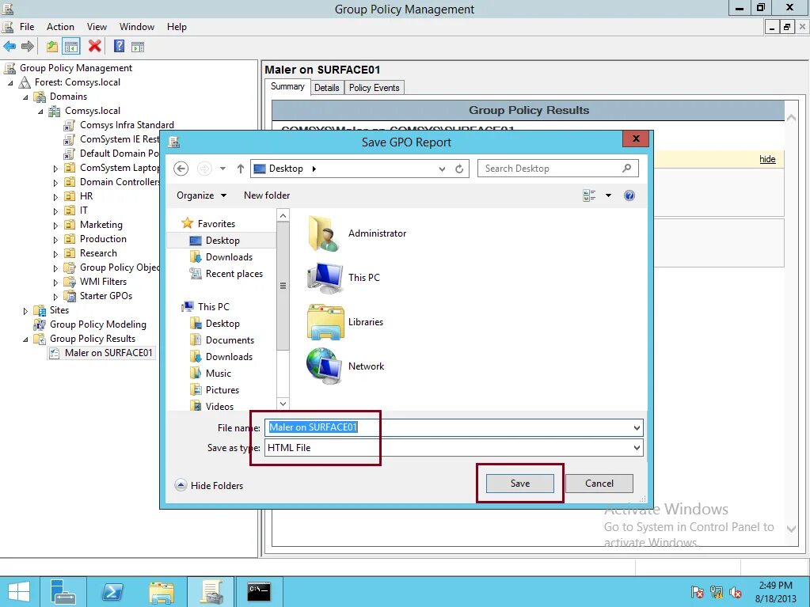Switch to the Policy Events tab
810x607 pixels.
pyautogui.click(x=374, y=88)
